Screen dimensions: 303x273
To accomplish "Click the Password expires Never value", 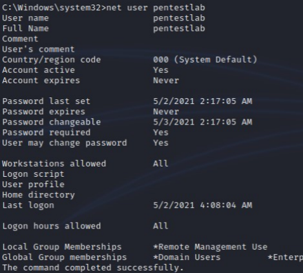I will 166,112.
